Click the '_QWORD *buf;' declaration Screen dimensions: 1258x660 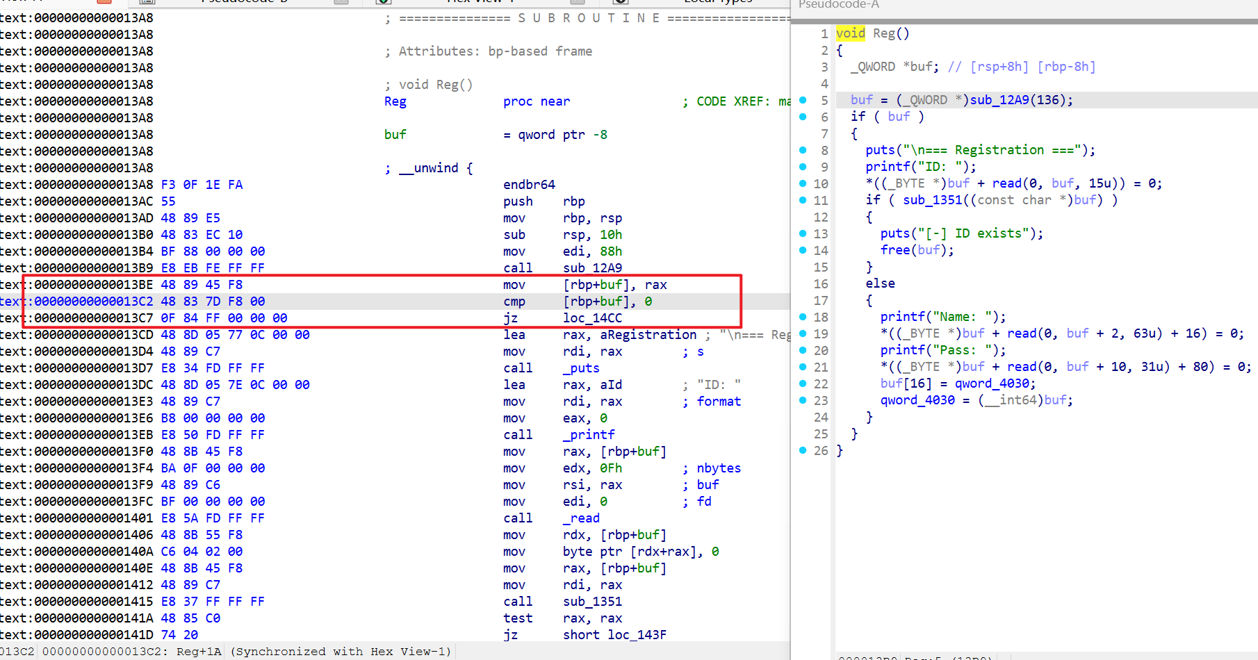click(x=895, y=67)
